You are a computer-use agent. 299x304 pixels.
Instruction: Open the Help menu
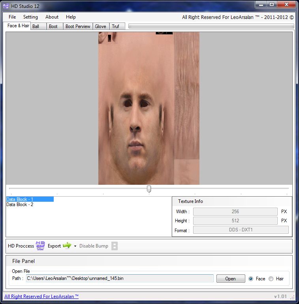pyautogui.click(x=71, y=17)
